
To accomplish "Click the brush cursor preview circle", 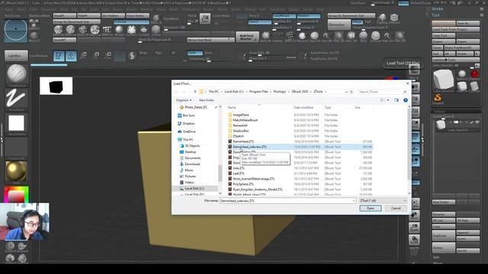I will pyautogui.click(x=15, y=30).
